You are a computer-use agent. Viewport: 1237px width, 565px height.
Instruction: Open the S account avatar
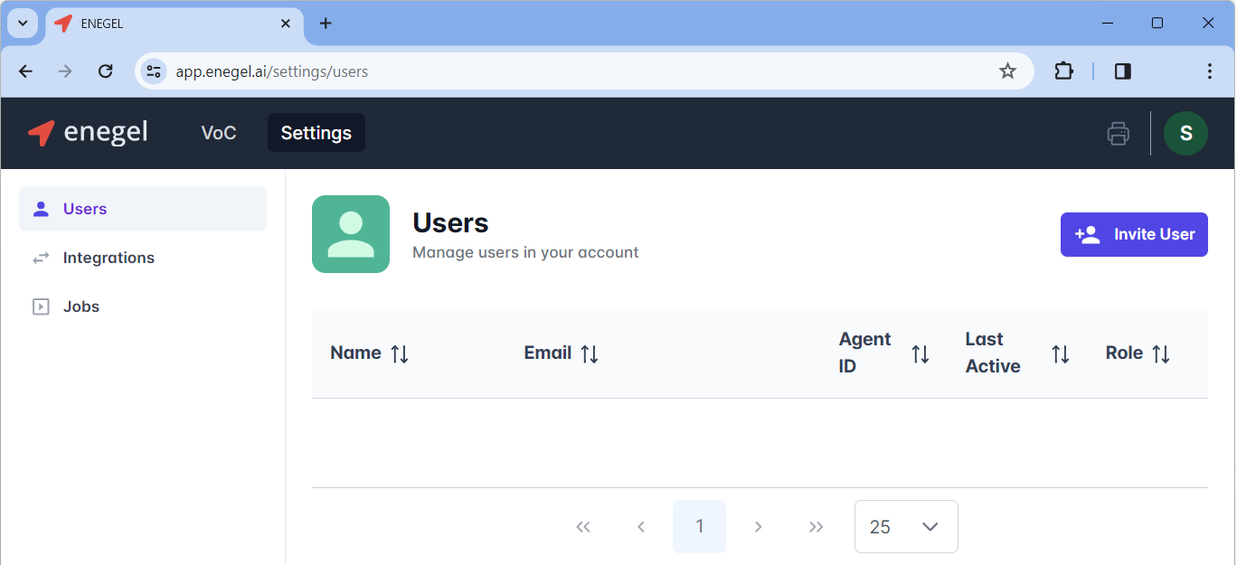coord(1185,132)
